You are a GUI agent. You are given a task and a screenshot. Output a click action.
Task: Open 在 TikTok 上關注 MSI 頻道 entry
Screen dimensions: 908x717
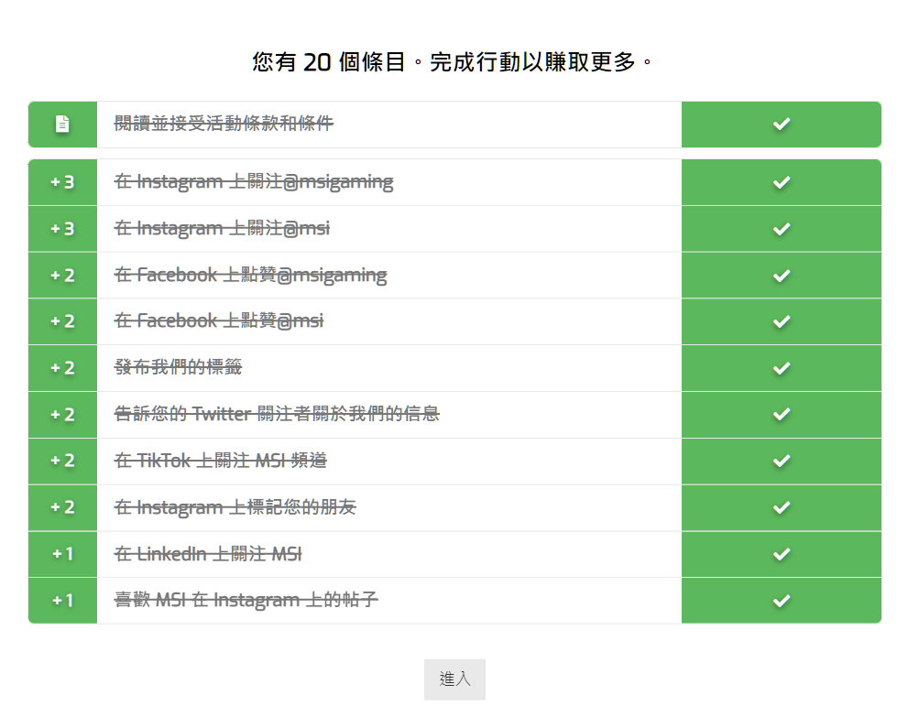click(x=221, y=461)
